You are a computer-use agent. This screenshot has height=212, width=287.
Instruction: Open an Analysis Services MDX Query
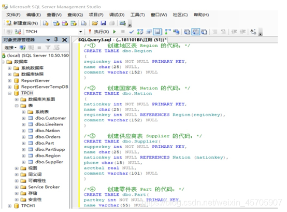click(x=56, y=23)
